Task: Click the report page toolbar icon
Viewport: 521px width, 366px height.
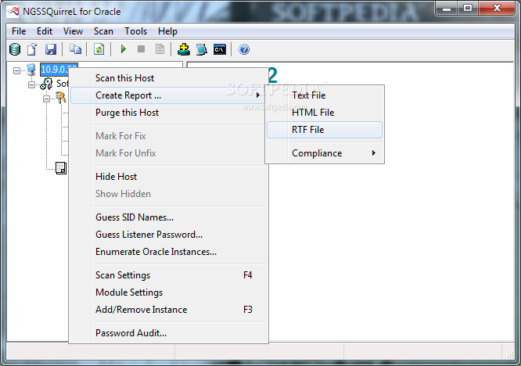Action: [x=160, y=49]
